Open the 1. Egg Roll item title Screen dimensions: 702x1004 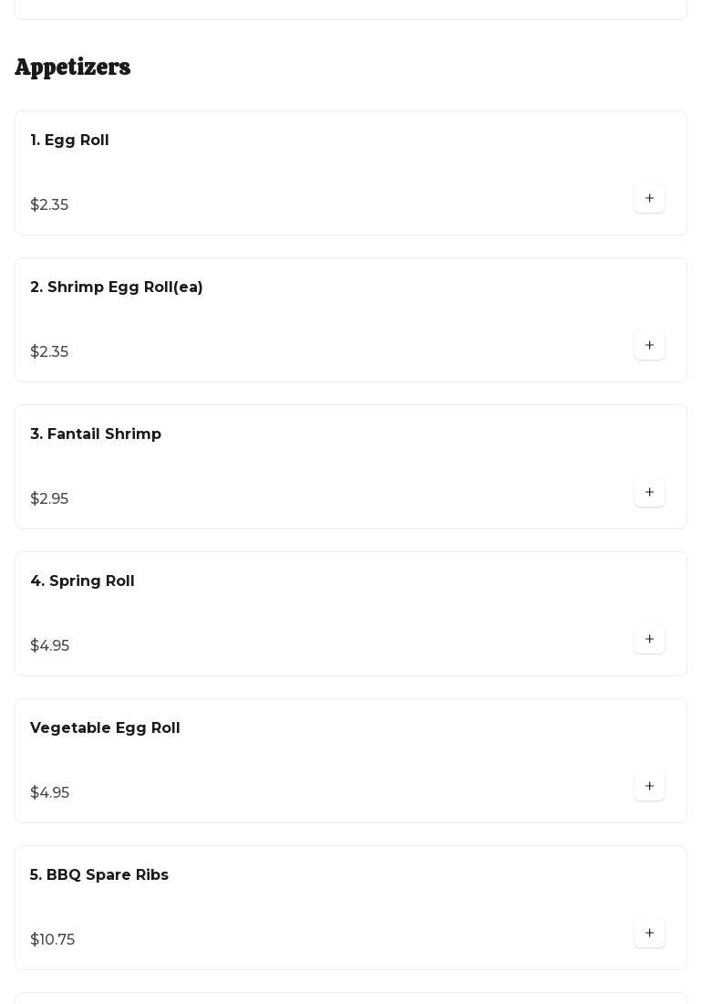pos(69,141)
